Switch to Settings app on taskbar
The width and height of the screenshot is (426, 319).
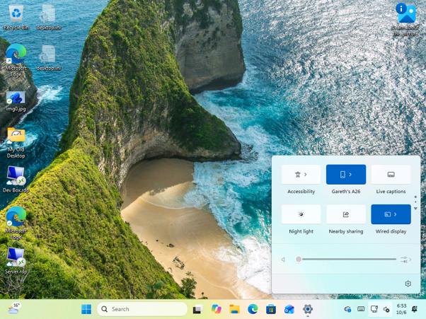point(308,309)
